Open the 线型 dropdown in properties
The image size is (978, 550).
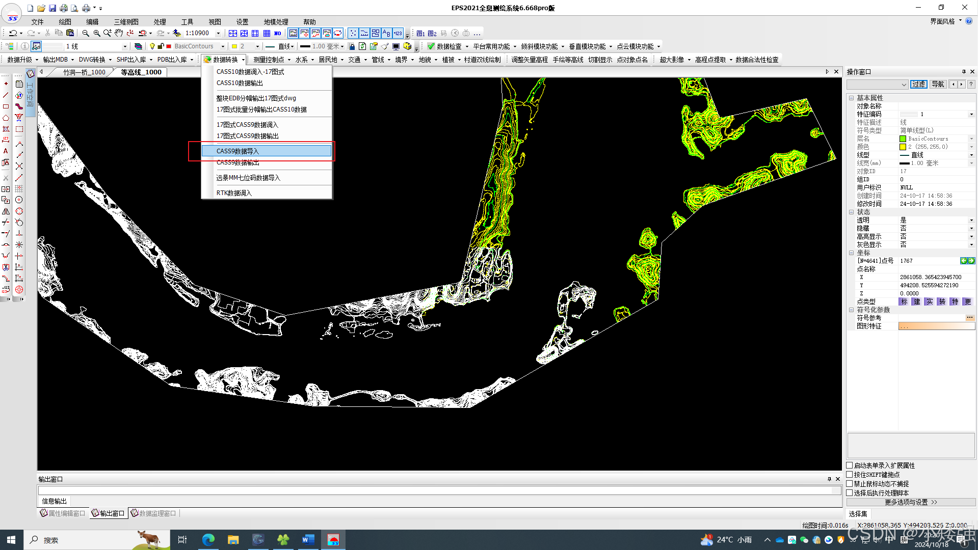pos(971,155)
